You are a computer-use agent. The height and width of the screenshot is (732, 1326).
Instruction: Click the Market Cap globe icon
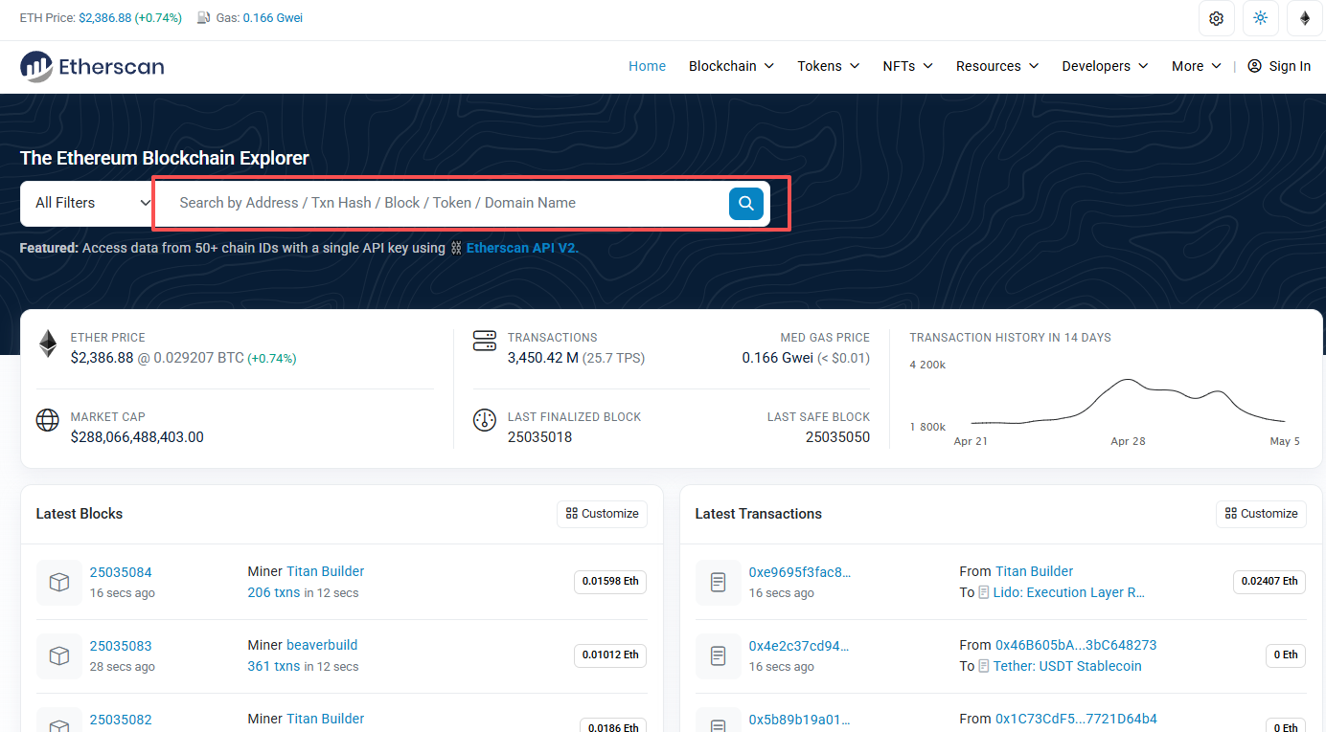click(x=48, y=420)
